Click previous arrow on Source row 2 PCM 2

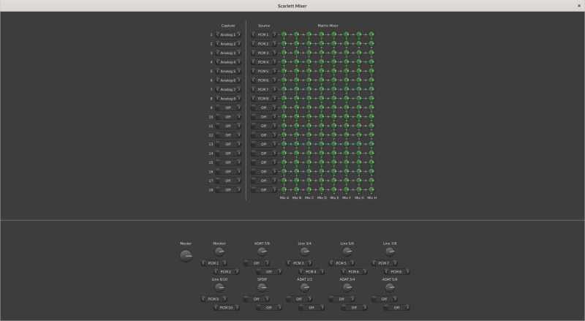point(253,44)
